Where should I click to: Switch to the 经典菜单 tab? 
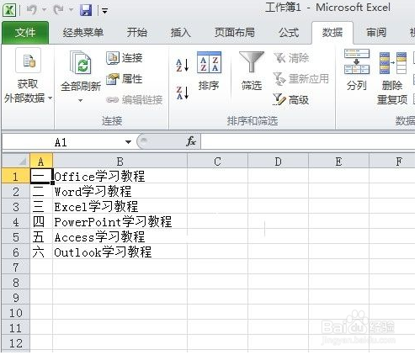pyautogui.click(x=83, y=33)
